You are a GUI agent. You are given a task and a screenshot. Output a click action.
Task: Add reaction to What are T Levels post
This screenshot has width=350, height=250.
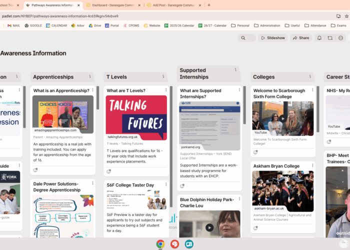[109, 171]
